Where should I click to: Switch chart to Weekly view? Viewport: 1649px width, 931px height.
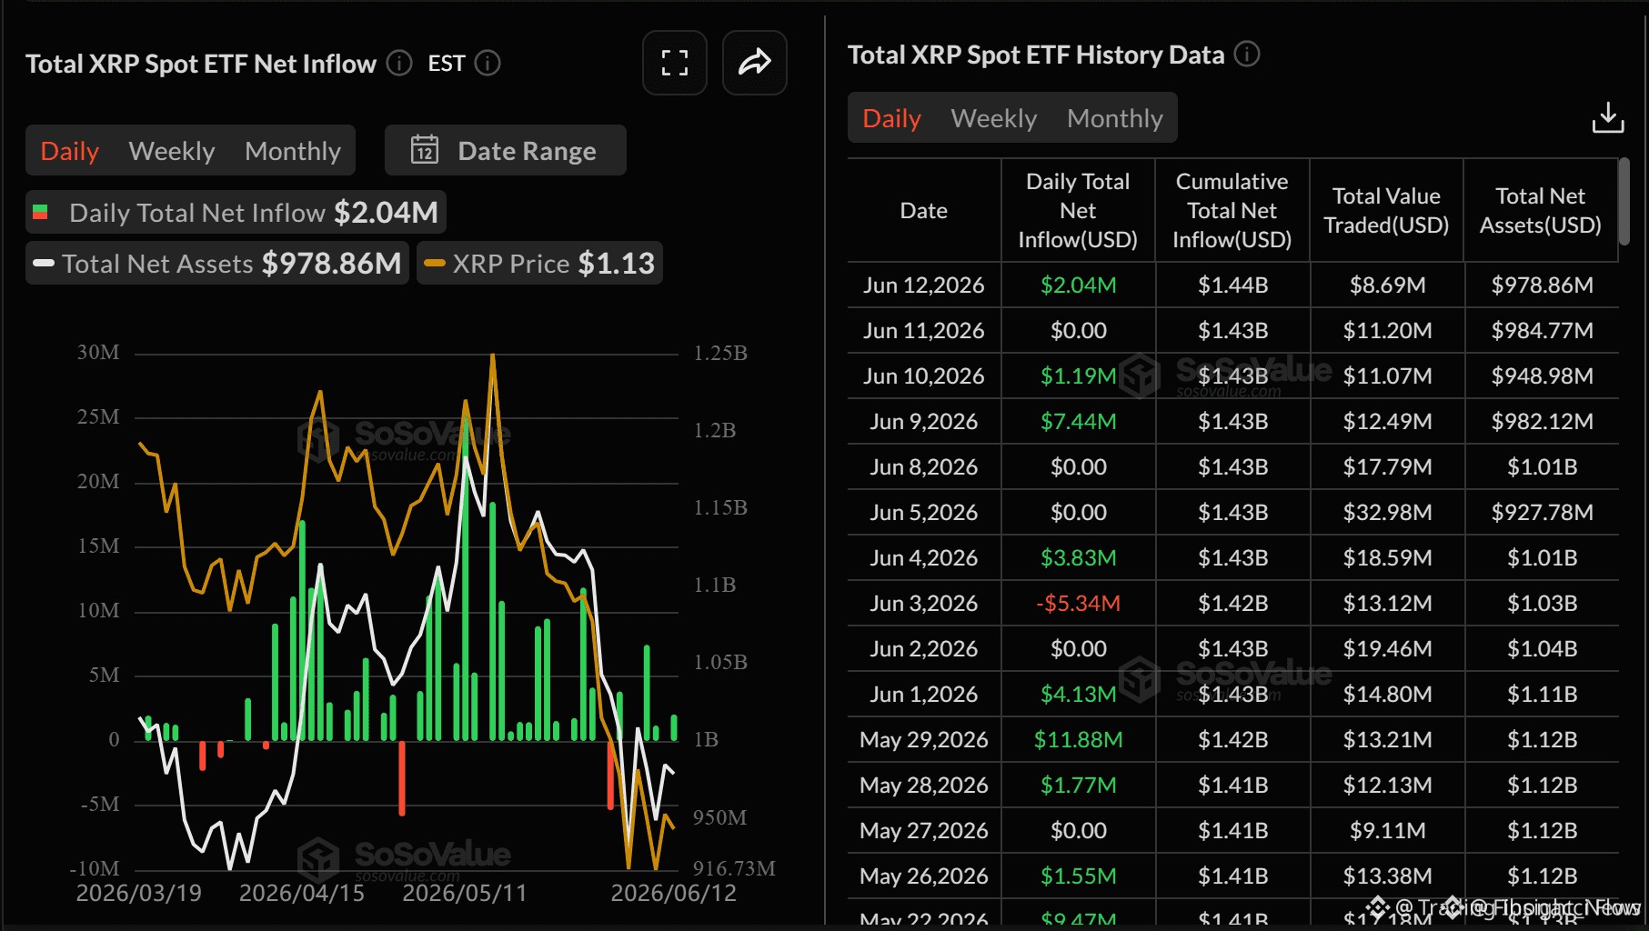pyautogui.click(x=172, y=151)
